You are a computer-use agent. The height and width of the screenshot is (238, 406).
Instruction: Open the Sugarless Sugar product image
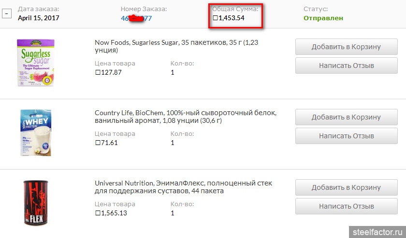point(36,63)
